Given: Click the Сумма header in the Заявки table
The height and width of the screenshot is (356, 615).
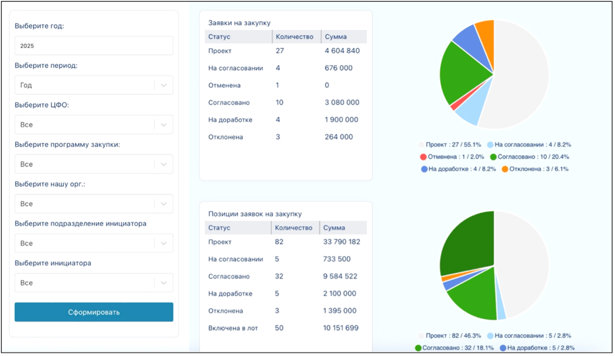Looking at the screenshot, I should pyautogui.click(x=344, y=37).
